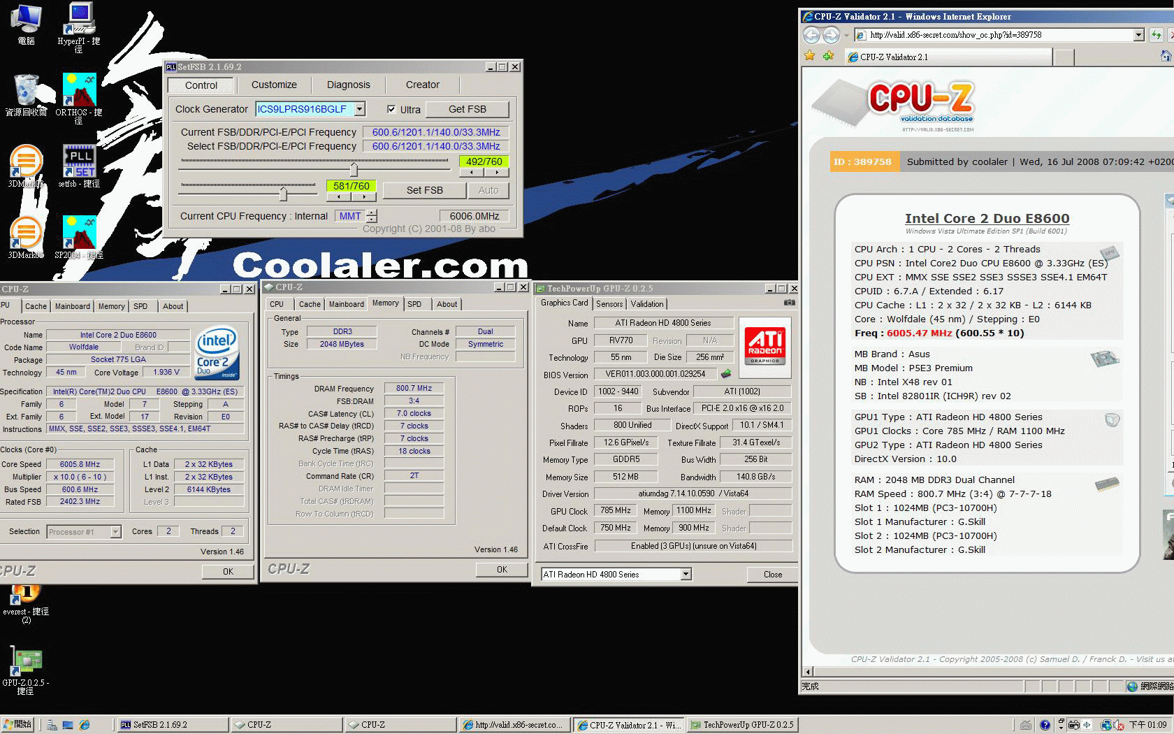This screenshot has width=1174, height=734.
Task: Click the Select FSB frequency value field
Action: pyautogui.click(x=436, y=146)
